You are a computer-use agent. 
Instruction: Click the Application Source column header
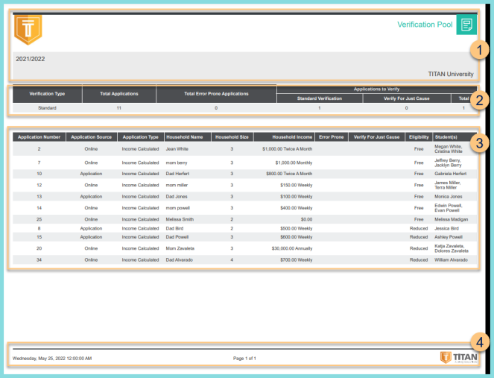(92, 137)
